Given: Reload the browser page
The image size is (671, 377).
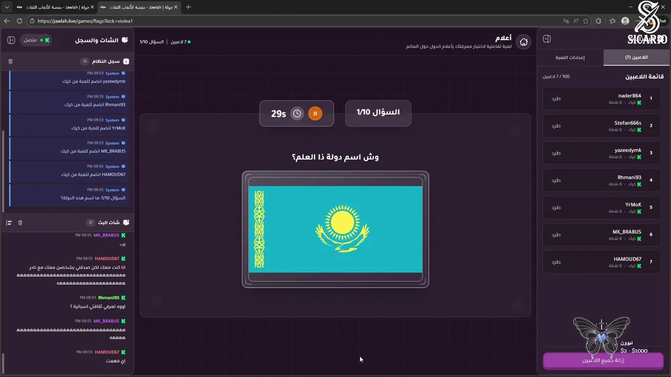Looking at the screenshot, I should coord(19,21).
